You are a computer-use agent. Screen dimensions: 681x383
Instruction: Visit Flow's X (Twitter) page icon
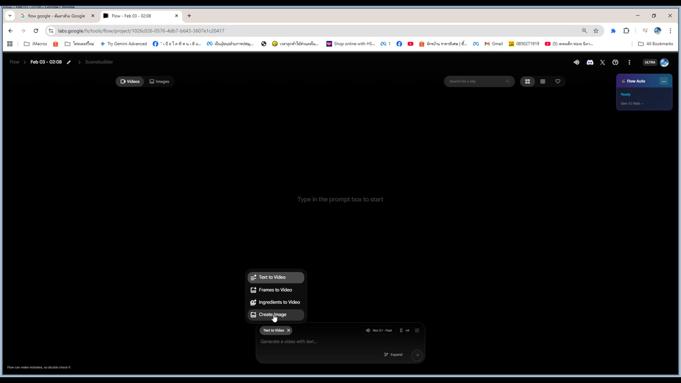click(x=603, y=62)
